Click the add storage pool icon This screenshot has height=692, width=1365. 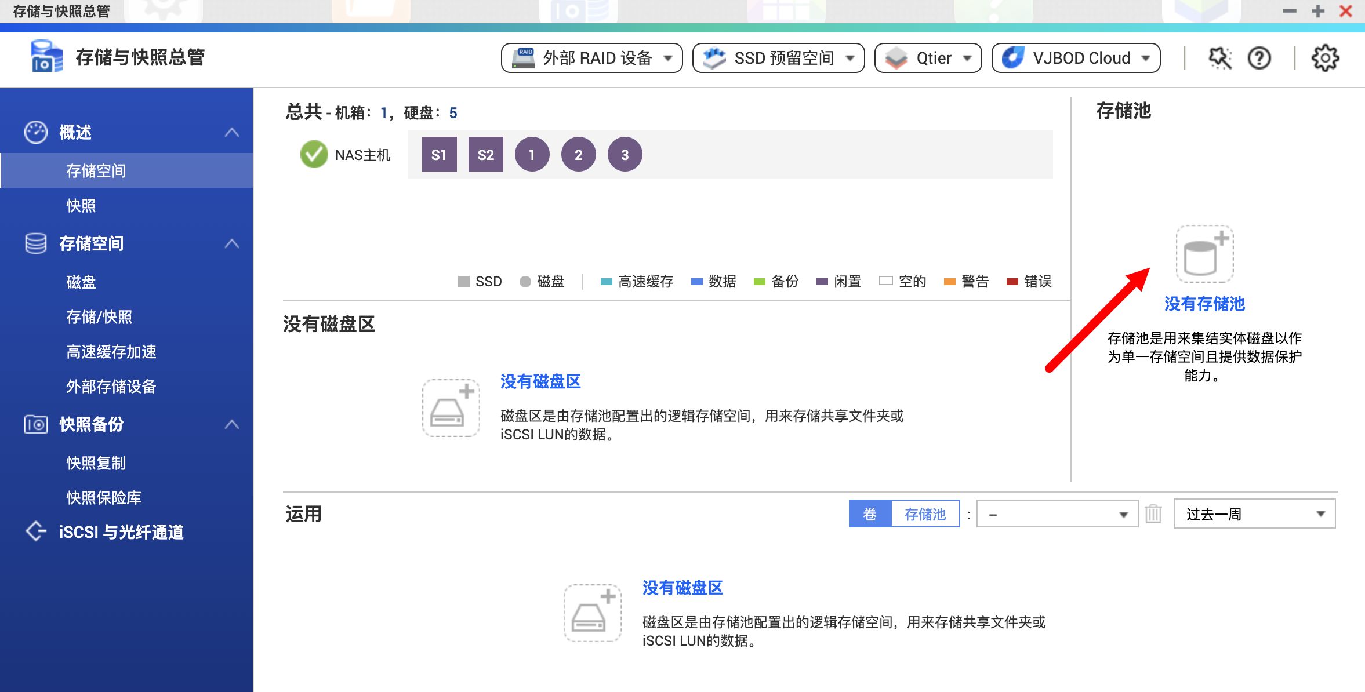pos(1204,254)
